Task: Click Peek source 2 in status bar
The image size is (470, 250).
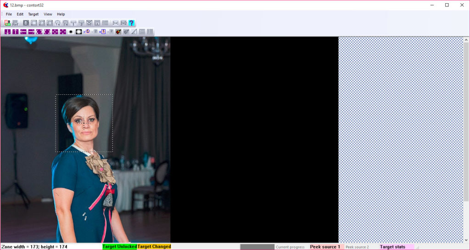Action: click(357, 247)
